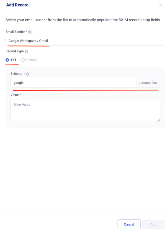167x230 pixels.
Task: Click the Value field label
Action: [x=15, y=95]
